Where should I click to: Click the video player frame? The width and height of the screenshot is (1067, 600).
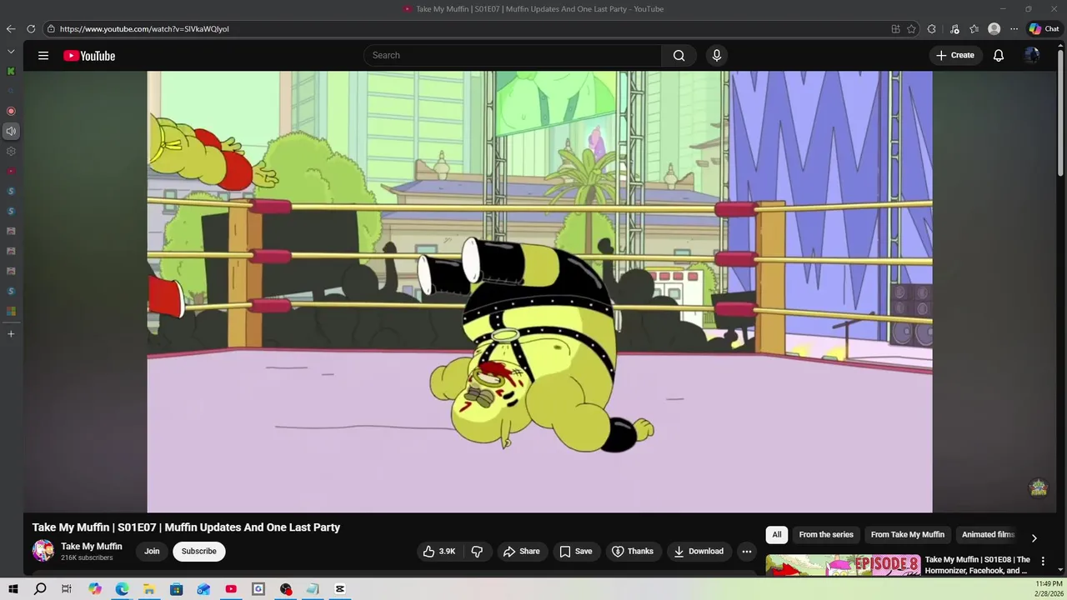[x=539, y=292]
